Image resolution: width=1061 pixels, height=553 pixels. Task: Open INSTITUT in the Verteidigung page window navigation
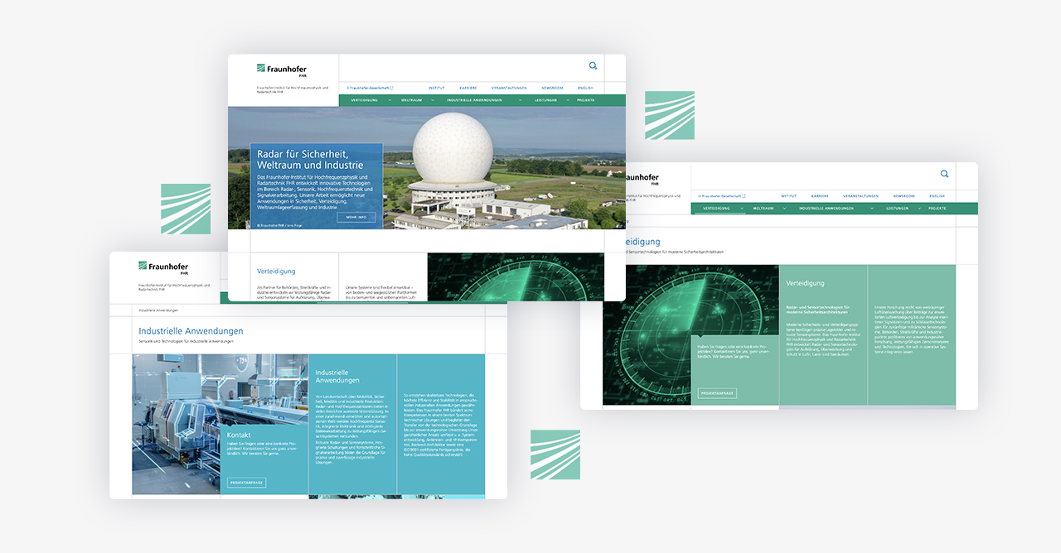(x=788, y=196)
